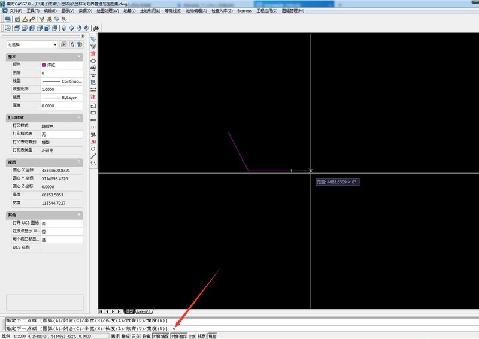Click the red 注 annotation tool icon
Screen dimensions: 479x339
93,97
